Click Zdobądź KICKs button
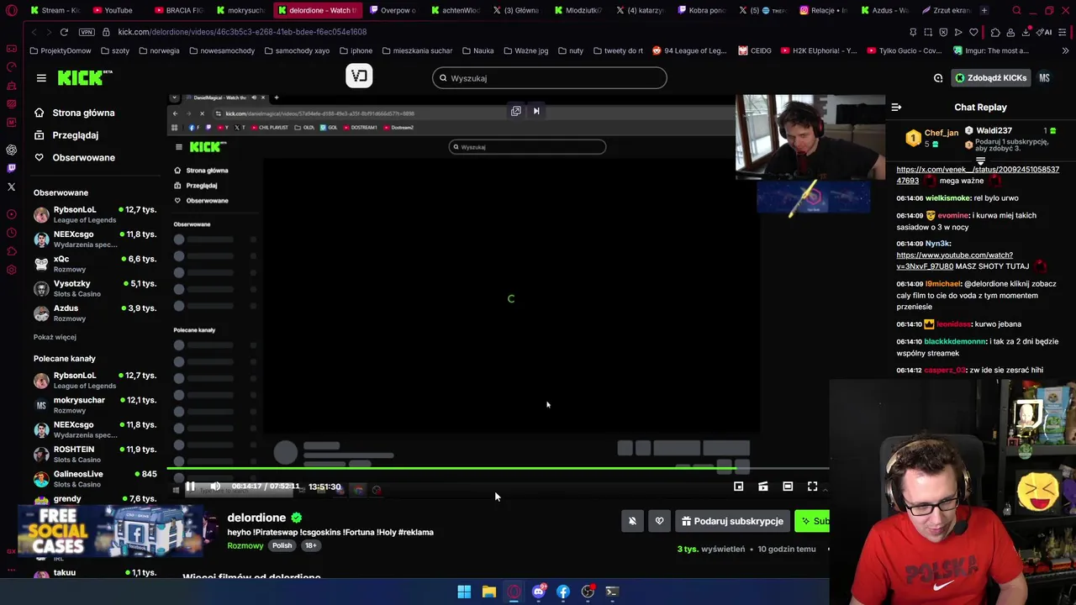Image resolution: width=1076 pixels, height=605 pixels. click(990, 78)
